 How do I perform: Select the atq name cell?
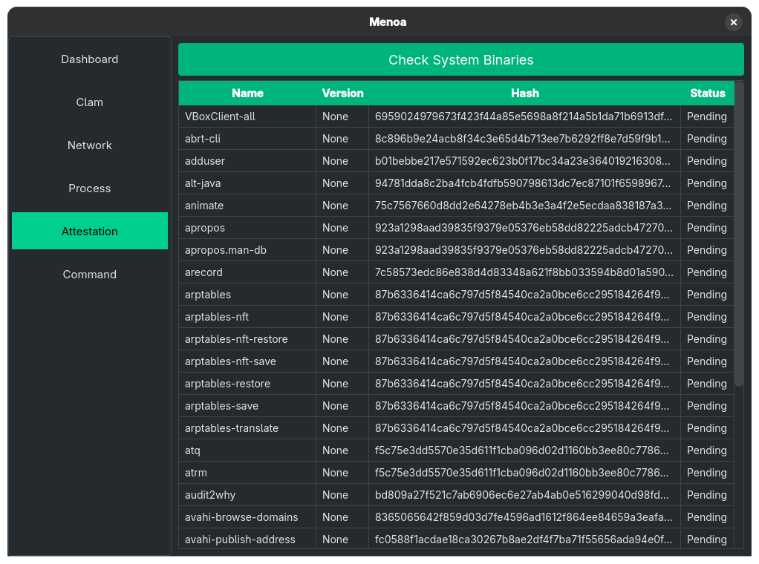[x=247, y=450]
